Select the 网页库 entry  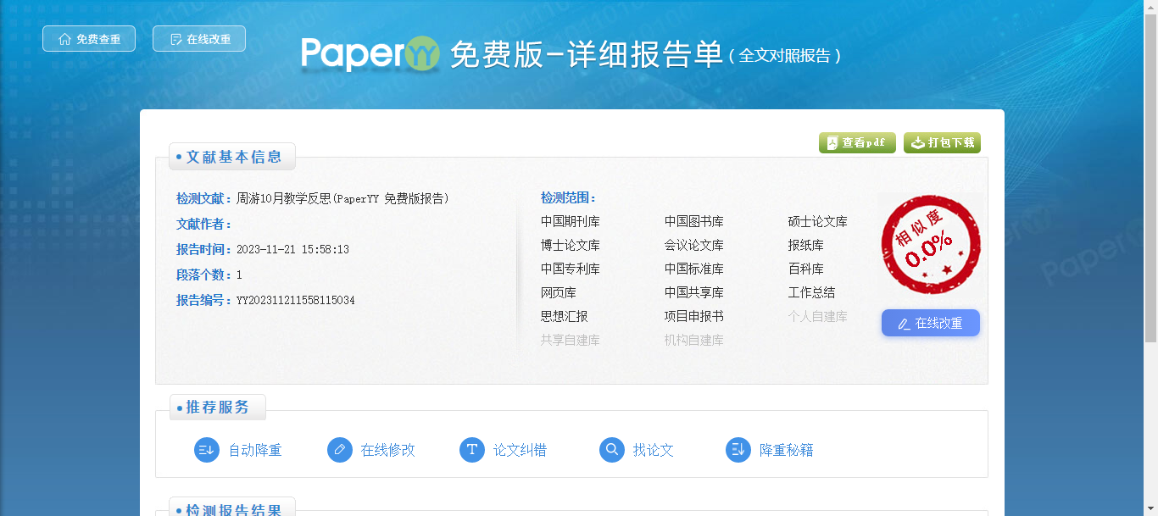tap(559, 293)
